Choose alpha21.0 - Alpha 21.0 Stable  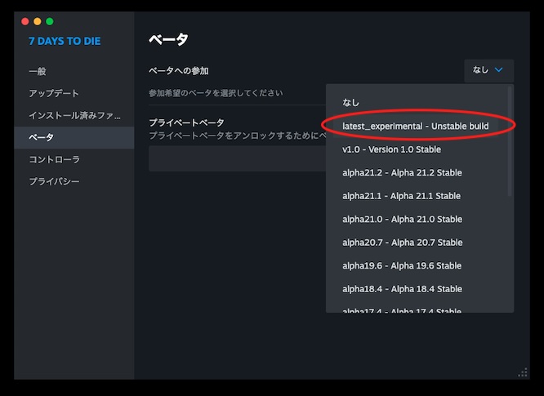[402, 220]
